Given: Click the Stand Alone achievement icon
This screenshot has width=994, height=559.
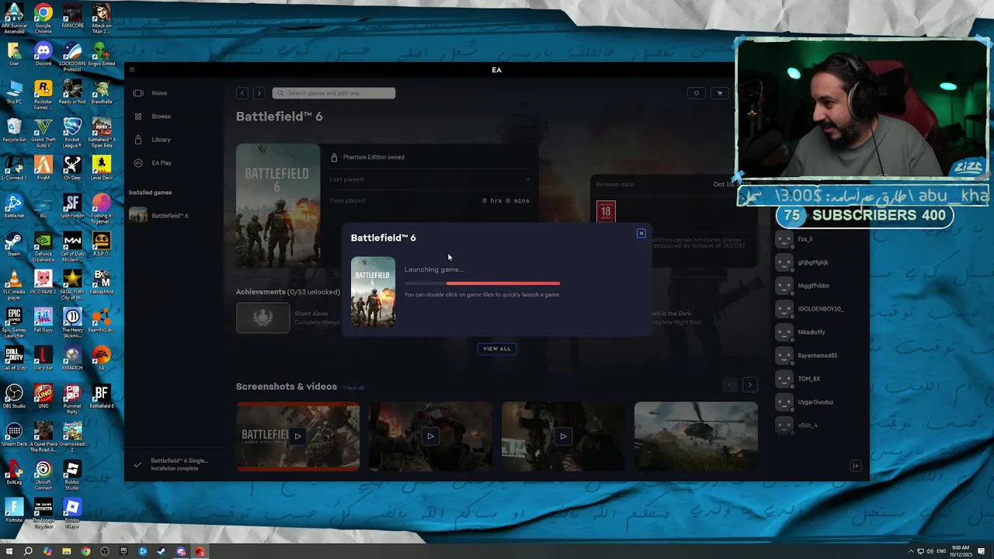Looking at the screenshot, I should (x=262, y=318).
